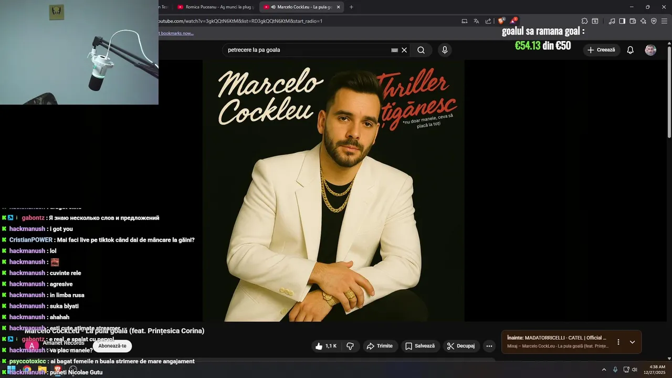Start voice search with the microphone icon
The height and width of the screenshot is (378, 672).
(445, 50)
